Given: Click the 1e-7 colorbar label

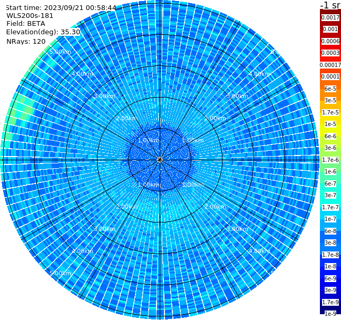Looking at the screenshot, I should [330, 219].
